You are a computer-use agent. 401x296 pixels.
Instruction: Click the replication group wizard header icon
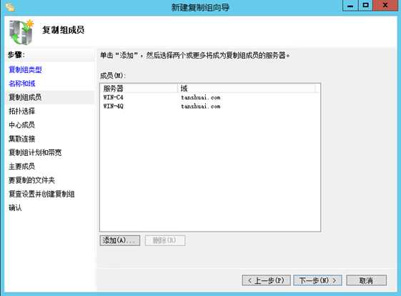coord(21,32)
